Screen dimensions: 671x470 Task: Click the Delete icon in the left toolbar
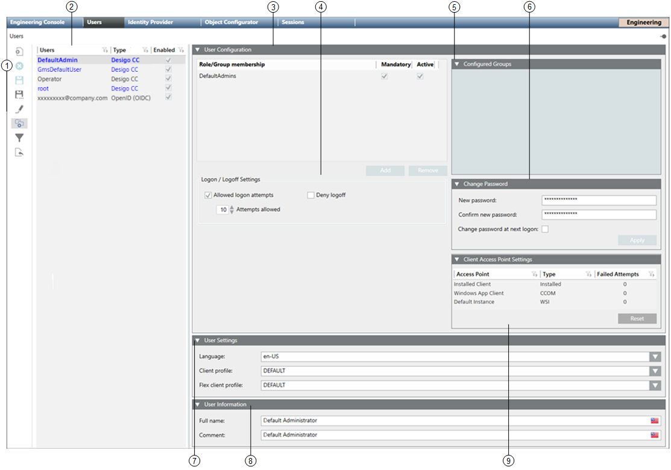pos(19,66)
